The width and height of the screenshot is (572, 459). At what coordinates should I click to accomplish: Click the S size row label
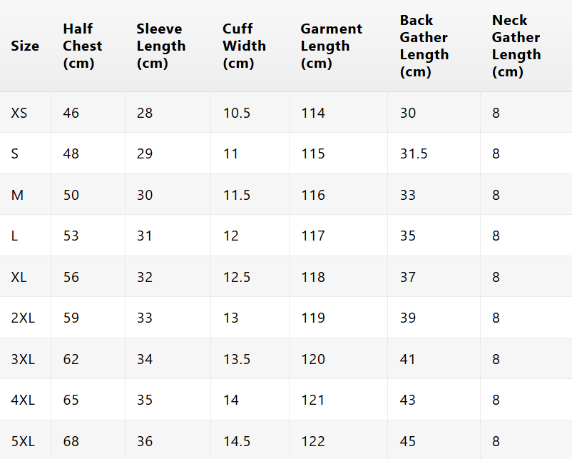[x=14, y=153]
